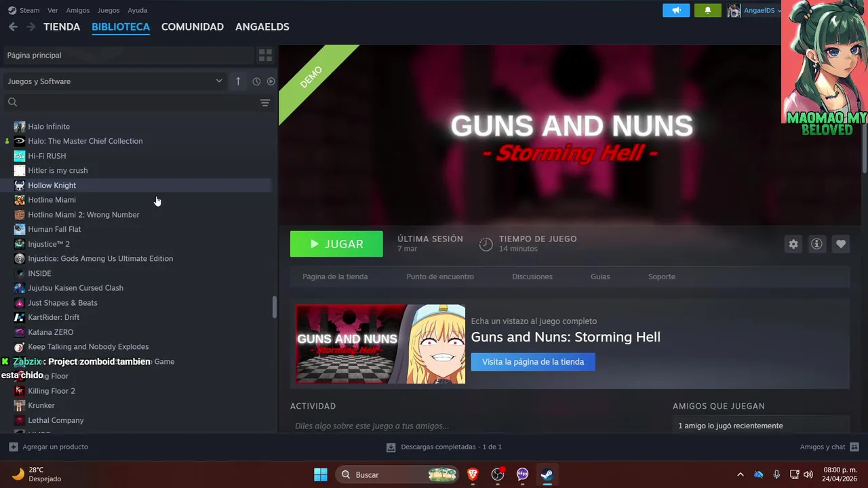Open Guías link
The height and width of the screenshot is (488, 868).
pyautogui.click(x=600, y=277)
